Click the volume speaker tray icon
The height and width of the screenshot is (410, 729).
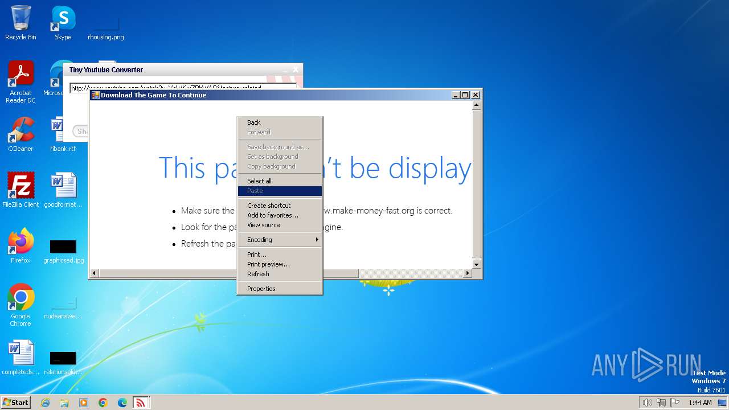coord(647,403)
